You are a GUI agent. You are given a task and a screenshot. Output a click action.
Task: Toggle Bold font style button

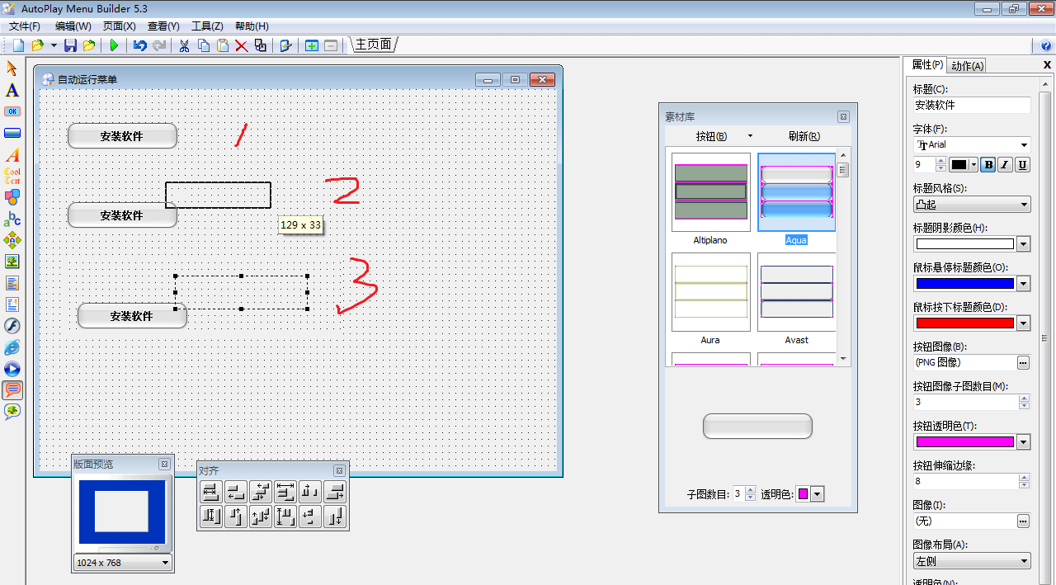988,165
